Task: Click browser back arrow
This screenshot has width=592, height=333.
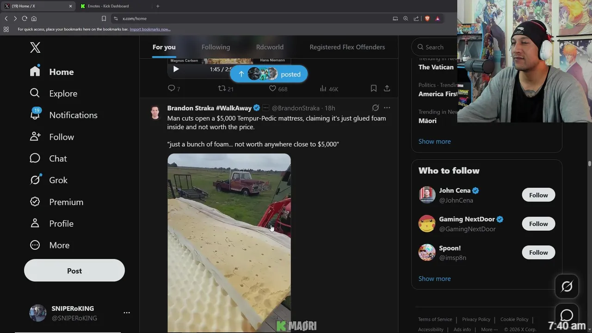Action: coord(6,18)
